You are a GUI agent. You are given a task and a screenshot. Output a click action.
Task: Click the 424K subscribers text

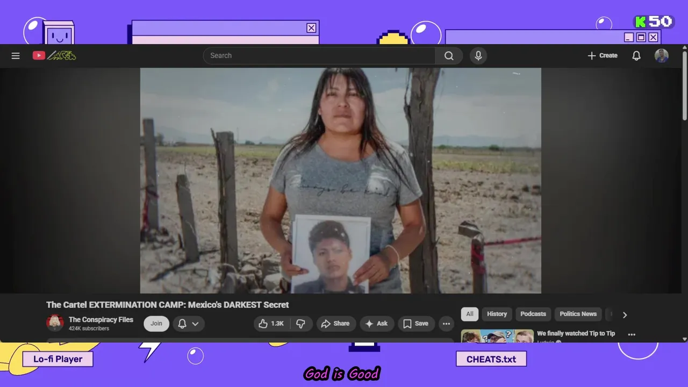(x=89, y=328)
